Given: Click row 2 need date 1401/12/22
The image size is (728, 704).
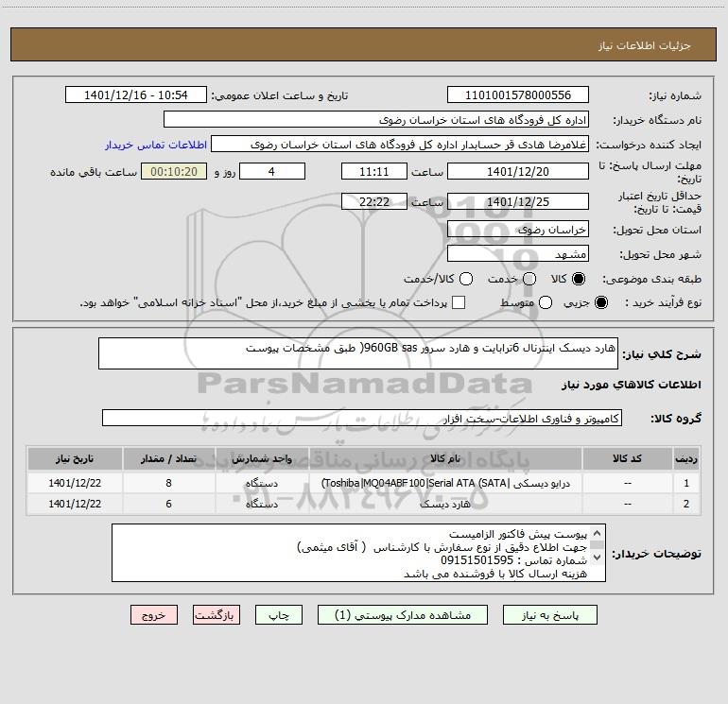Looking at the screenshot, I should tap(75, 504).
